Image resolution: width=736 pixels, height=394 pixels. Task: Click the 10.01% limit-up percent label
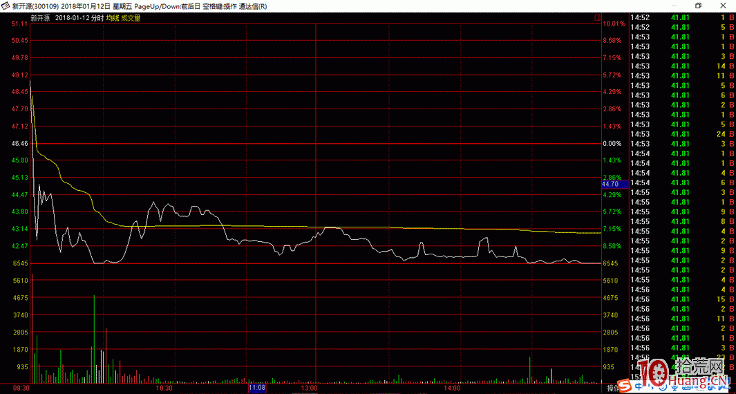(614, 23)
